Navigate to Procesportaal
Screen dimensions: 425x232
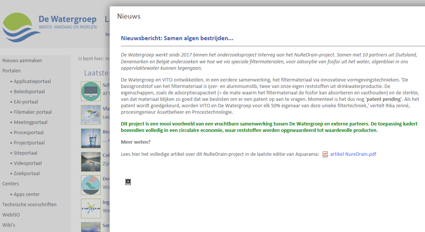click(29, 133)
